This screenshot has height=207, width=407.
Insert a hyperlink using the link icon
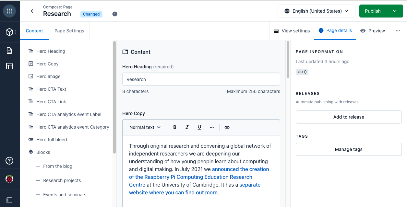[227, 127]
